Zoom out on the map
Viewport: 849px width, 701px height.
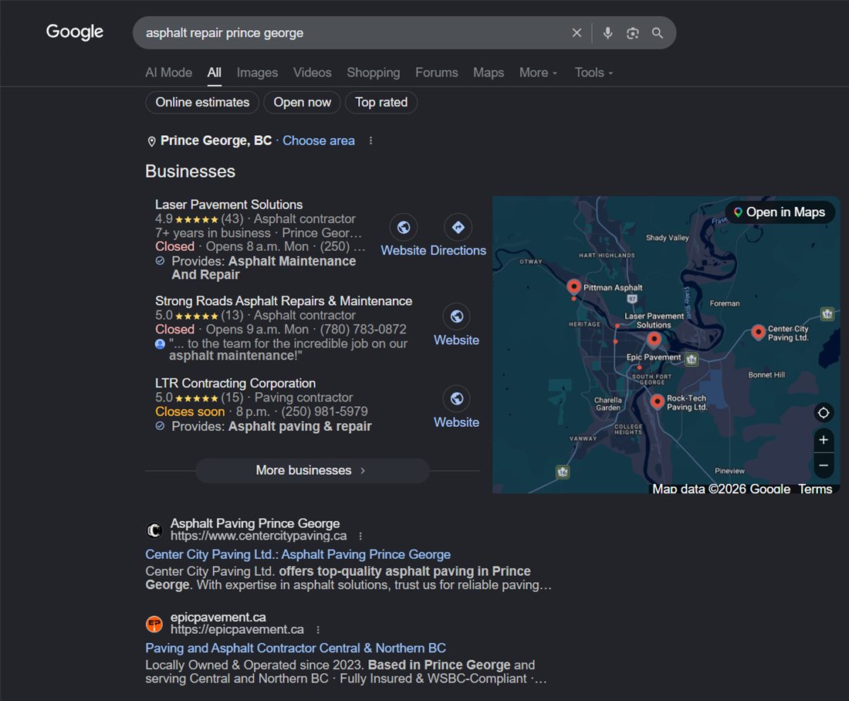point(823,466)
